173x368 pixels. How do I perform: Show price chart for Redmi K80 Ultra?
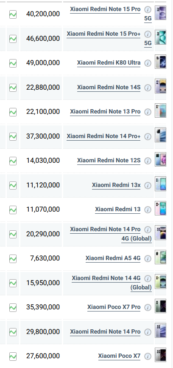point(13,63)
